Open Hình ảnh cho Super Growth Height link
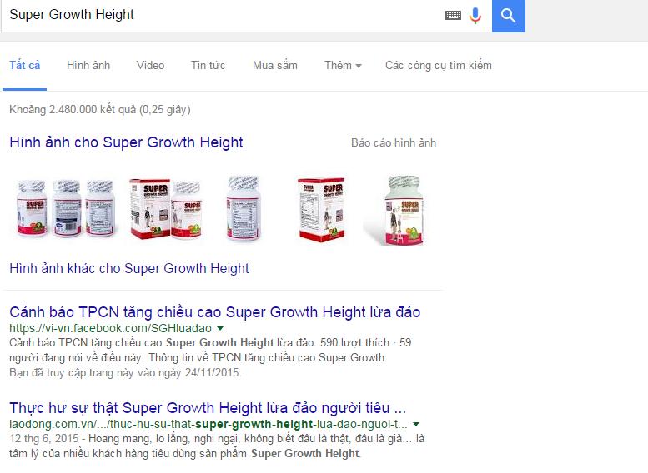This screenshot has width=648, height=473. tap(126, 142)
